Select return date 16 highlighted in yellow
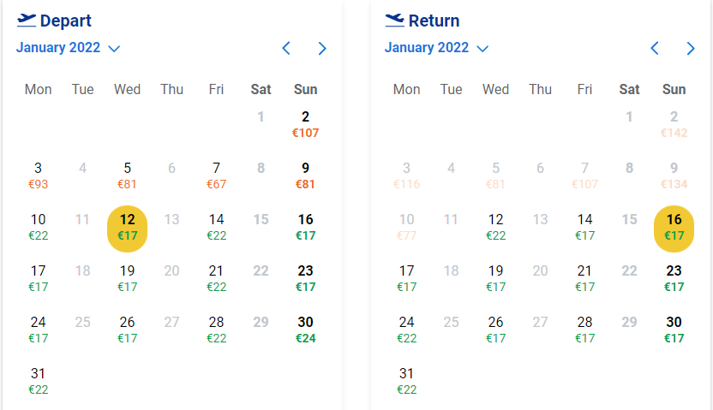The height and width of the screenshot is (410, 713). coord(674,229)
